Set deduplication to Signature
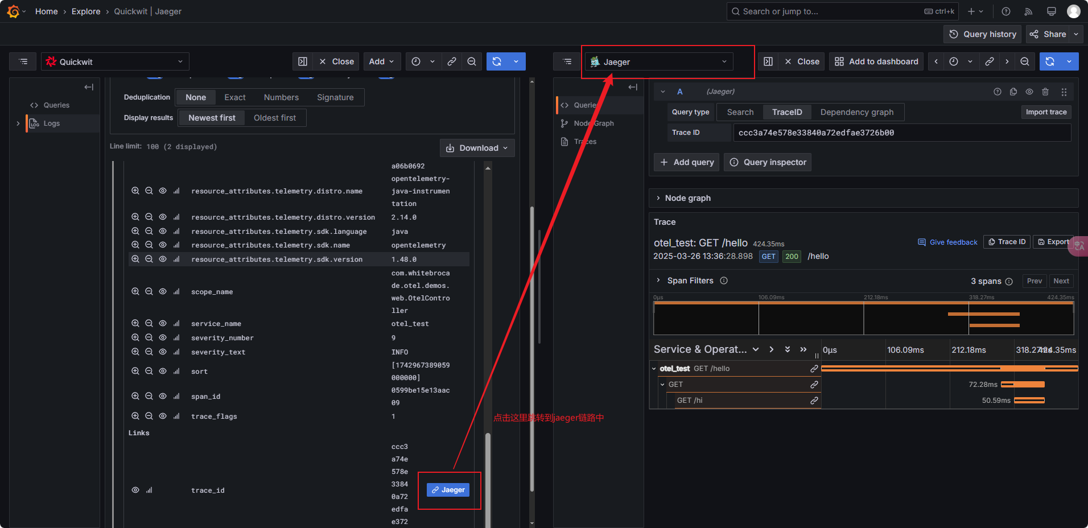1088x528 pixels. [x=335, y=97]
